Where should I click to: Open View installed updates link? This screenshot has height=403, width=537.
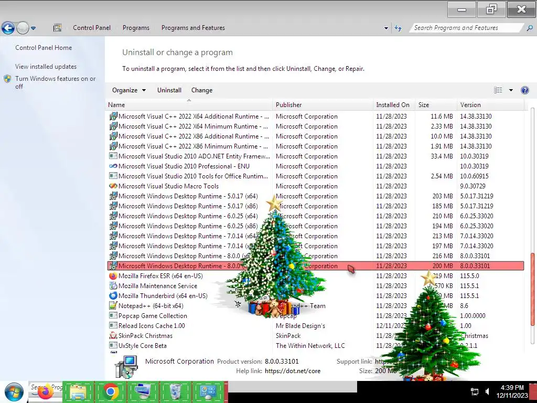(46, 67)
